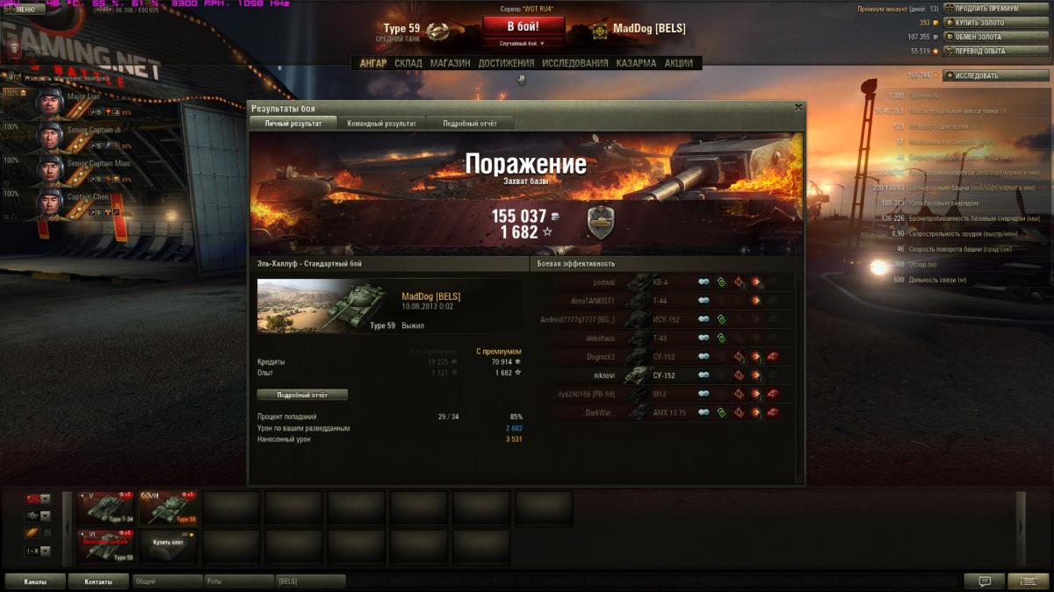Click the assist damage icon in niknovi row
Viewport: 1054px width, 592px height.
(739, 375)
